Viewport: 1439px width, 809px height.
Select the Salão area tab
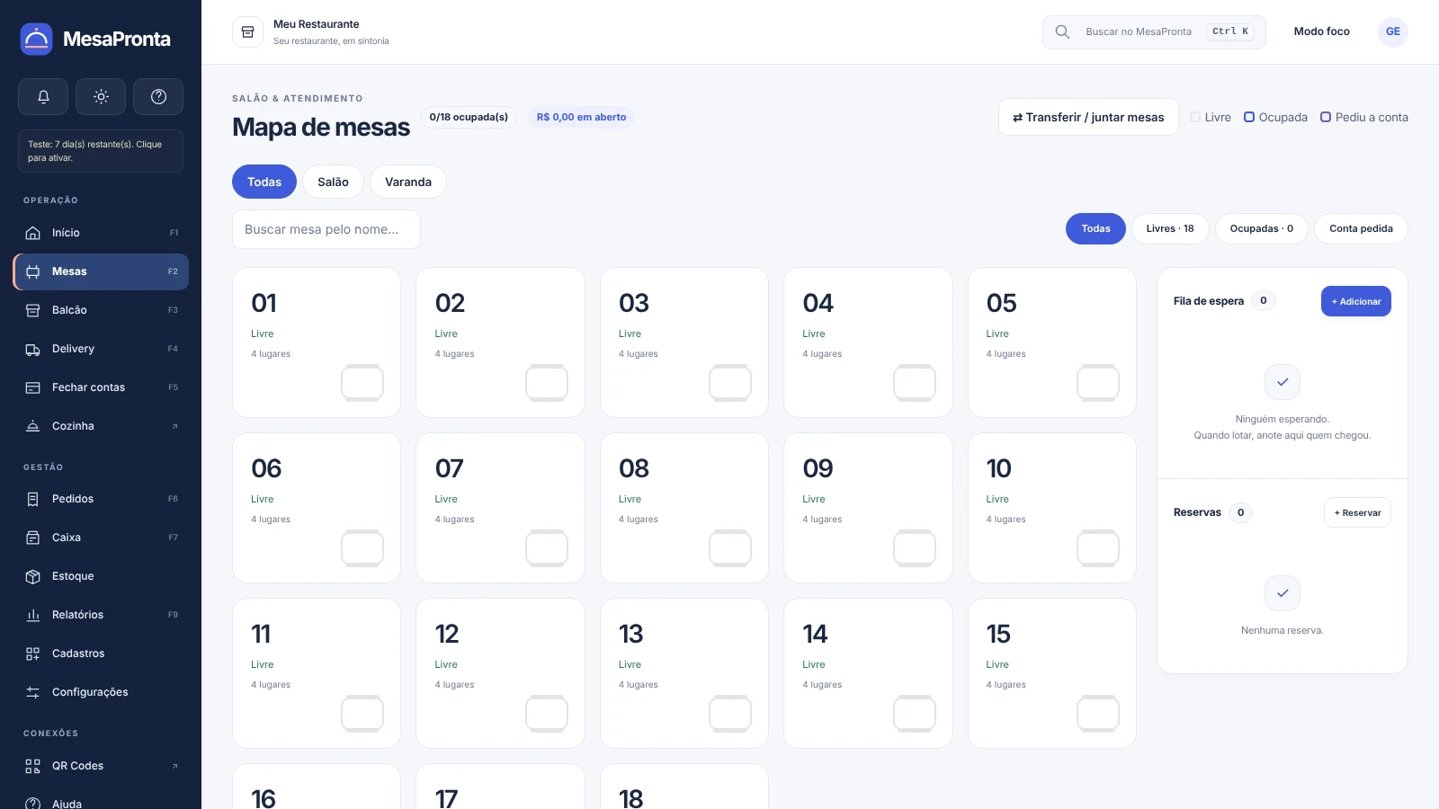pos(333,182)
